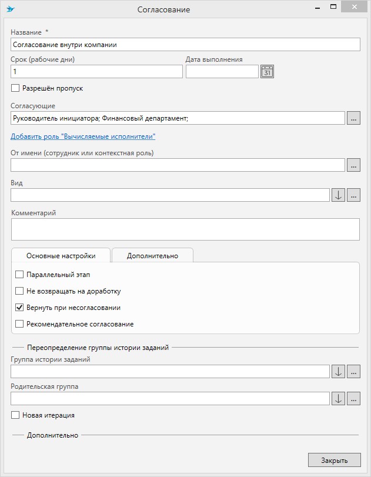Click ellipsis for Родительская группа field

point(353,399)
